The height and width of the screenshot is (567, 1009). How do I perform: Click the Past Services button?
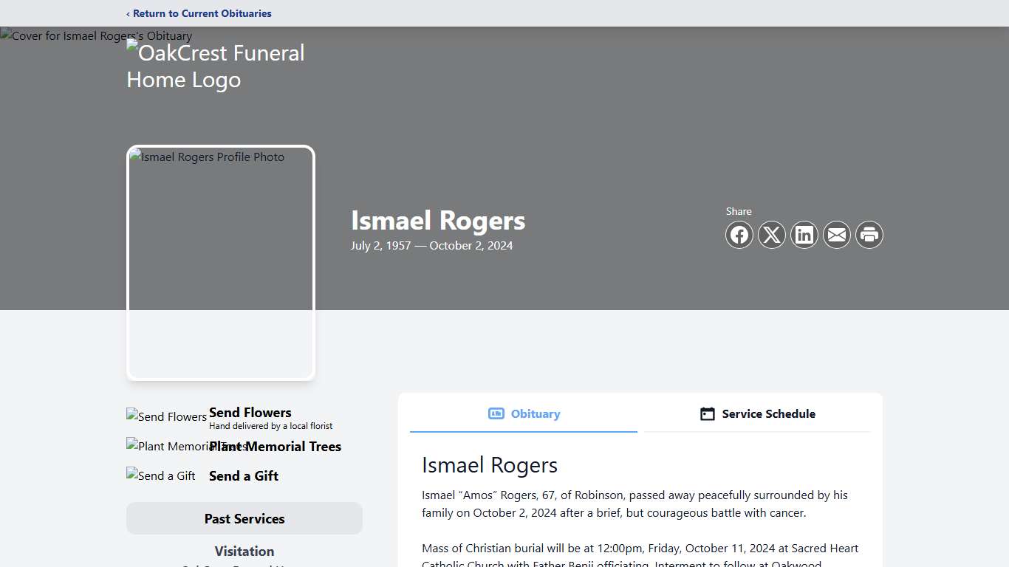(x=244, y=518)
